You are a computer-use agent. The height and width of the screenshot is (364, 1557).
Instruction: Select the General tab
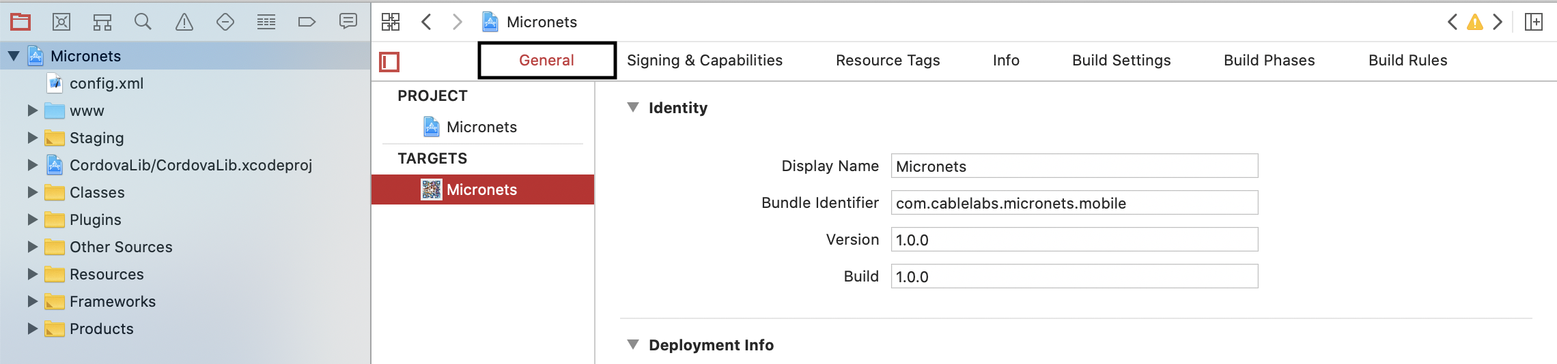coord(547,60)
